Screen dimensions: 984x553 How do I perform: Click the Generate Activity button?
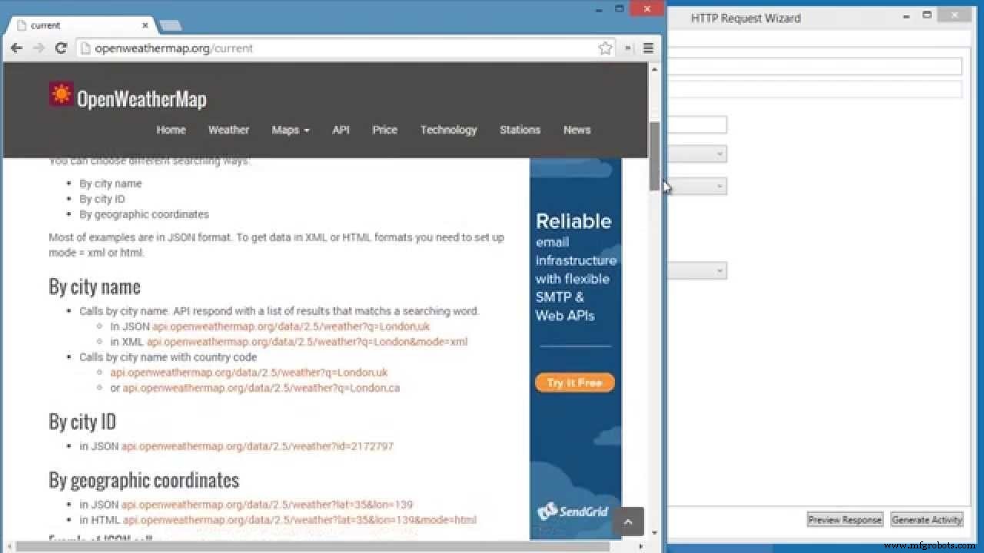926,519
